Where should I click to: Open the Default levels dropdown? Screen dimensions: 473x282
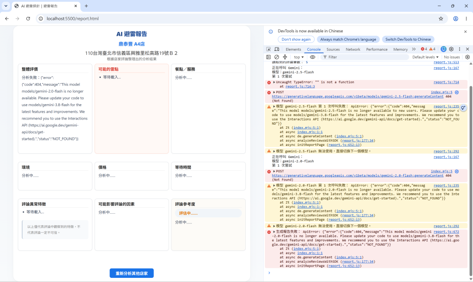click(425, 57)
